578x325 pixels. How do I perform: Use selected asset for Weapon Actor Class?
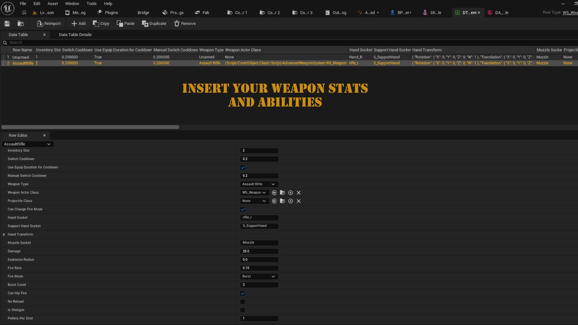pos(274,193)
